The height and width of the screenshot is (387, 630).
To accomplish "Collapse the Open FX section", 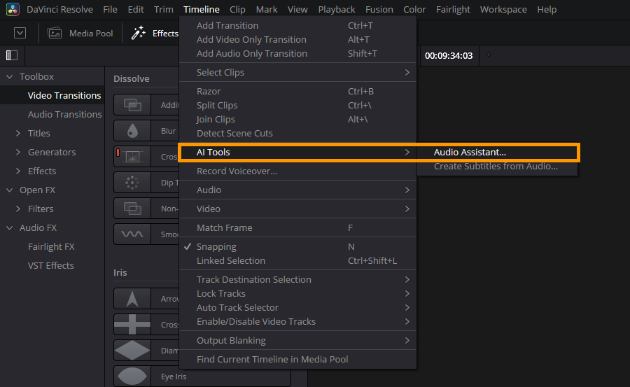I will coord(10,190).
